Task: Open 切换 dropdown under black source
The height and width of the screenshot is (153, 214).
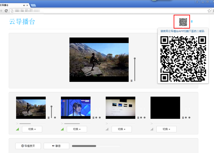Action: click(167, 129)
